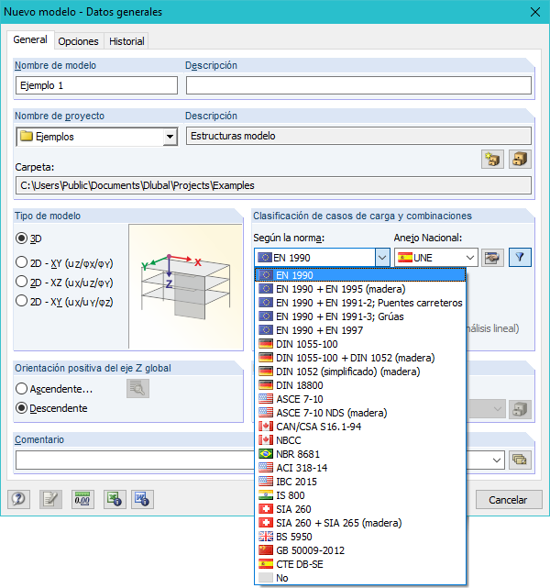Image resolution: width=550 pixels, height=588 pixels.
Task: Select DIN 18800 standard
Action: click(360, 385)
